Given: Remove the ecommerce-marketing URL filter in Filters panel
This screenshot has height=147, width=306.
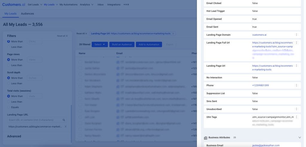Looking at the screenshot, I should 65,126.
